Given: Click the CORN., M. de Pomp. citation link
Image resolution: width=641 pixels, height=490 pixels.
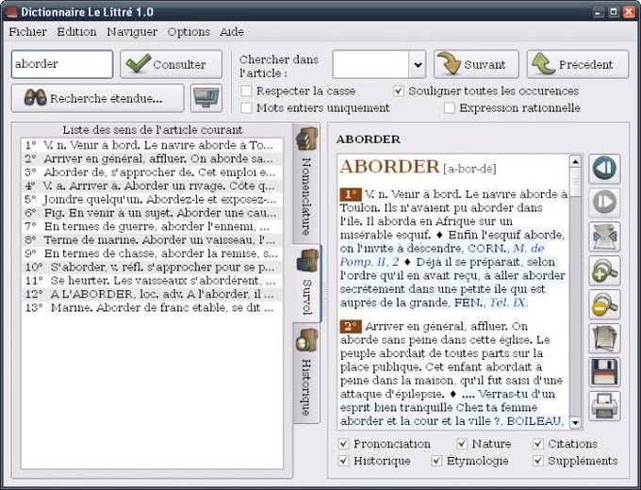Looking at the screenshot, I should 505,248.
